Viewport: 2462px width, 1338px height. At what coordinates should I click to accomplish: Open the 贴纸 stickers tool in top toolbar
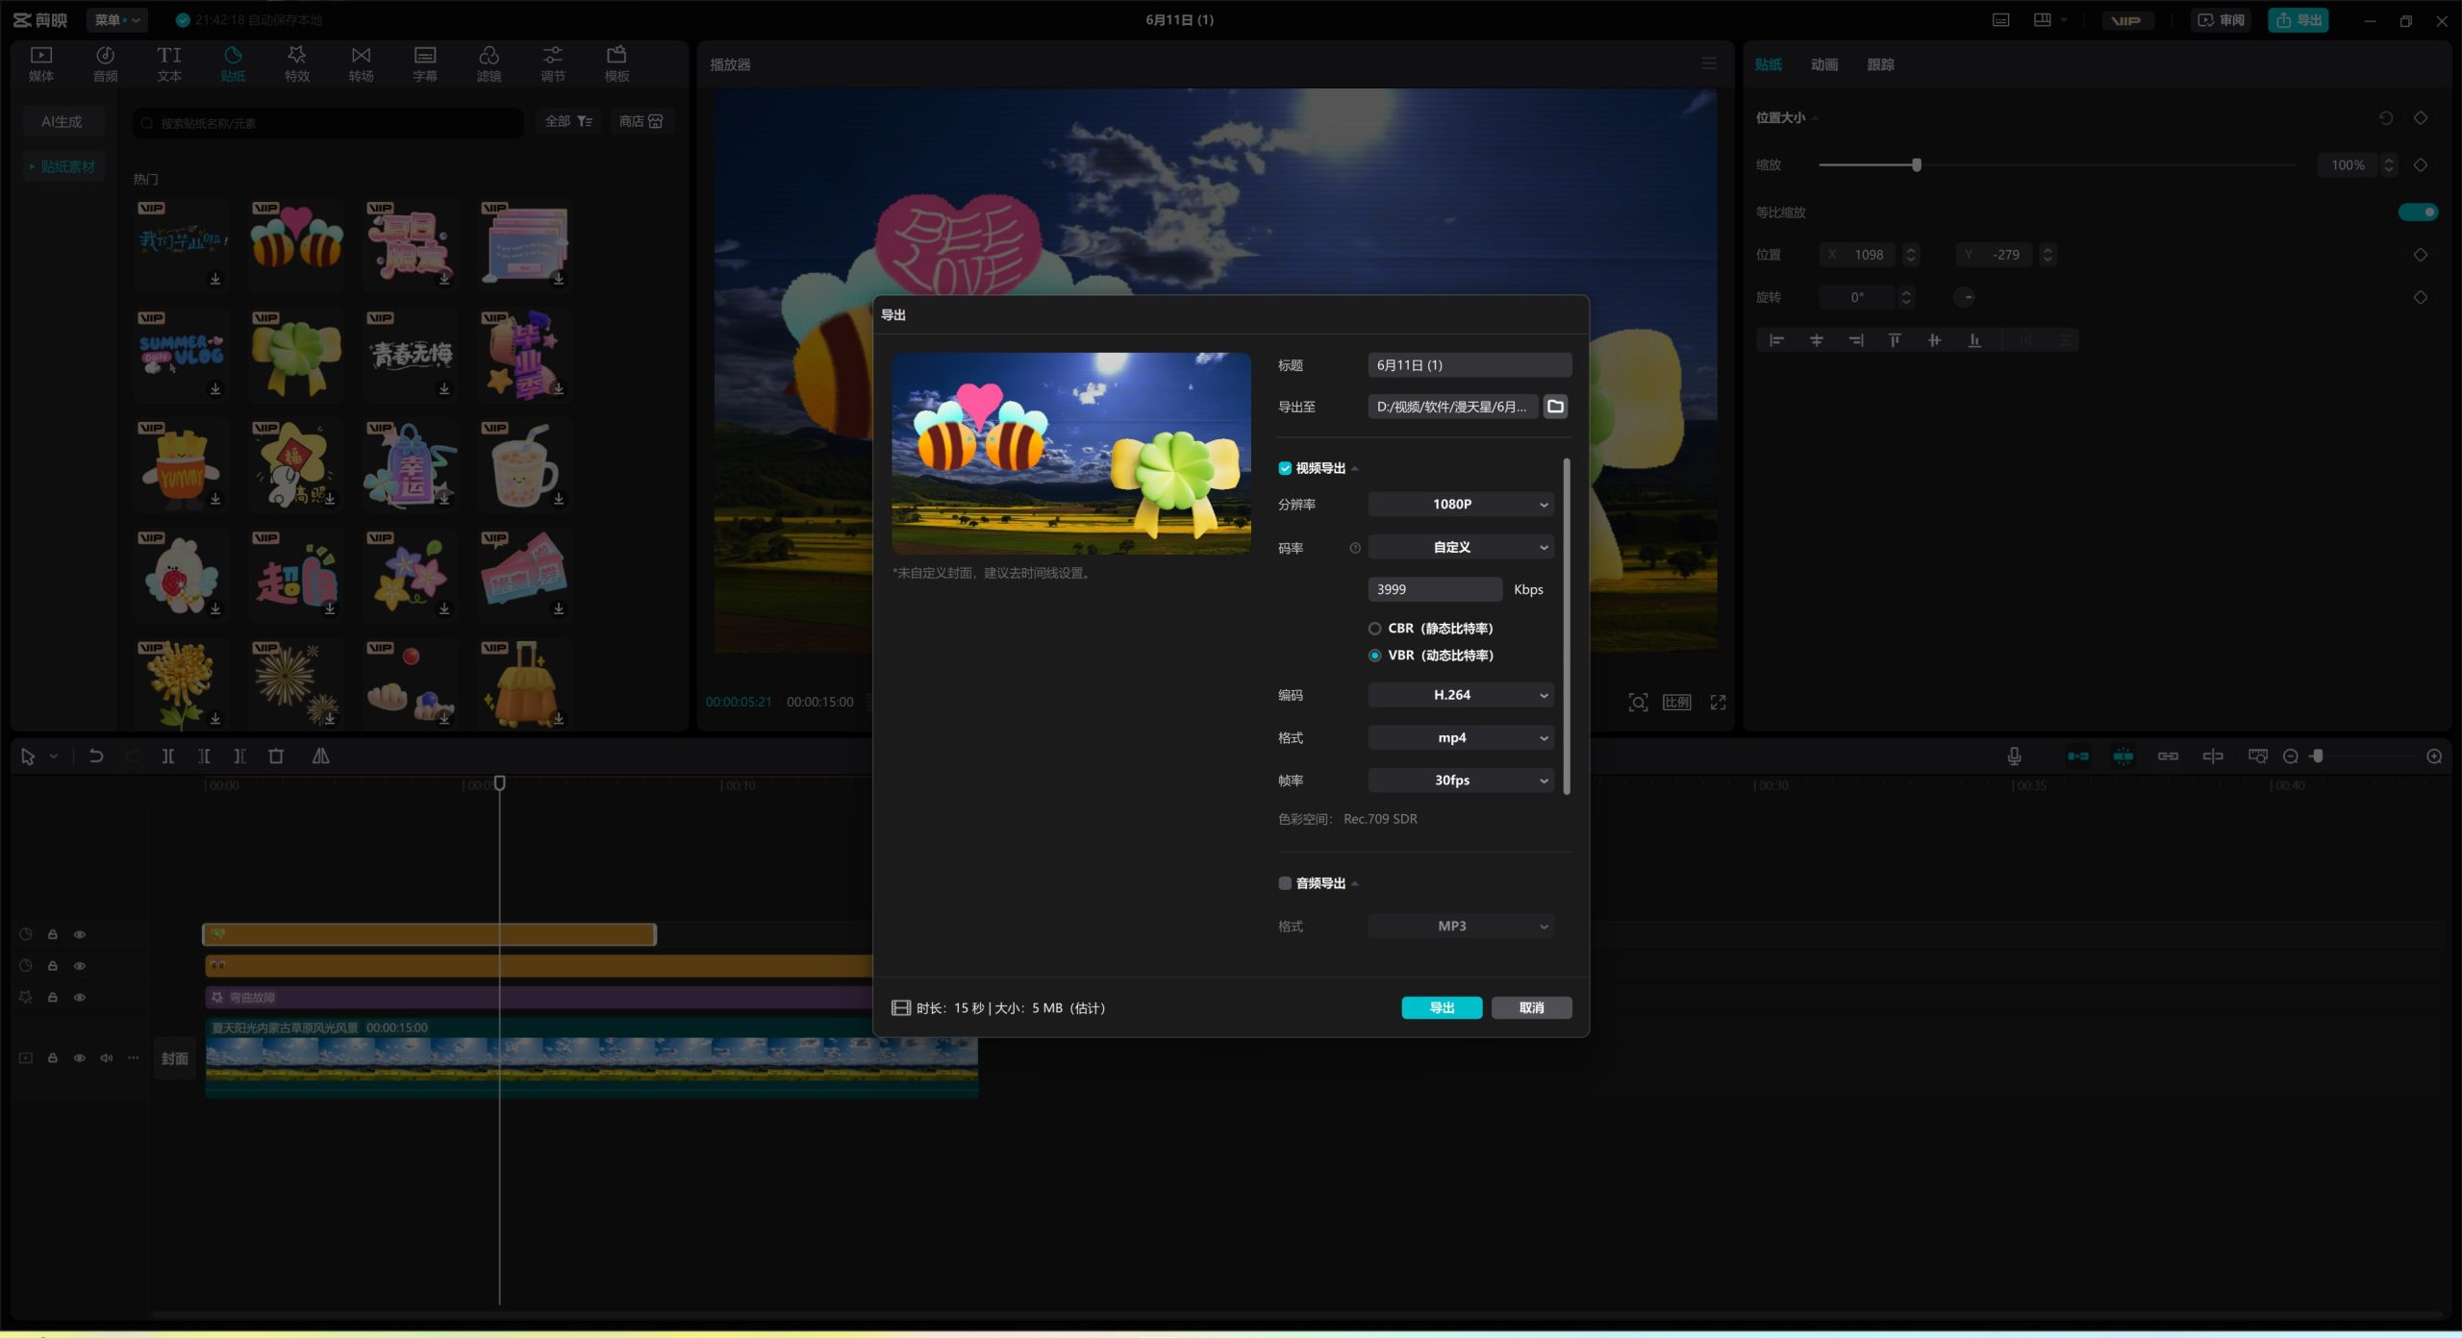pyautogui.click(x=233, y=63)
